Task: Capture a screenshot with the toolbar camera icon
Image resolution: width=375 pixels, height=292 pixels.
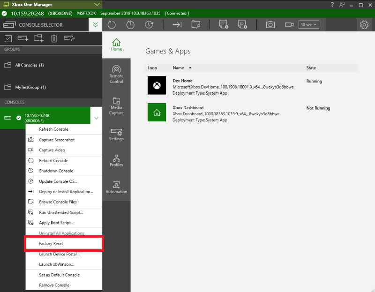Action: [x=270, y=25]
